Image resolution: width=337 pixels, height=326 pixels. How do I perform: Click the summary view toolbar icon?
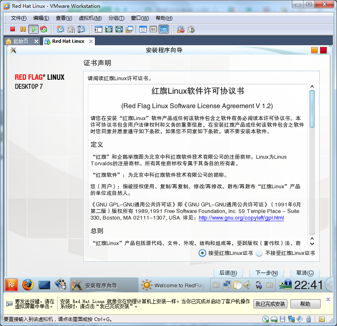143,29
